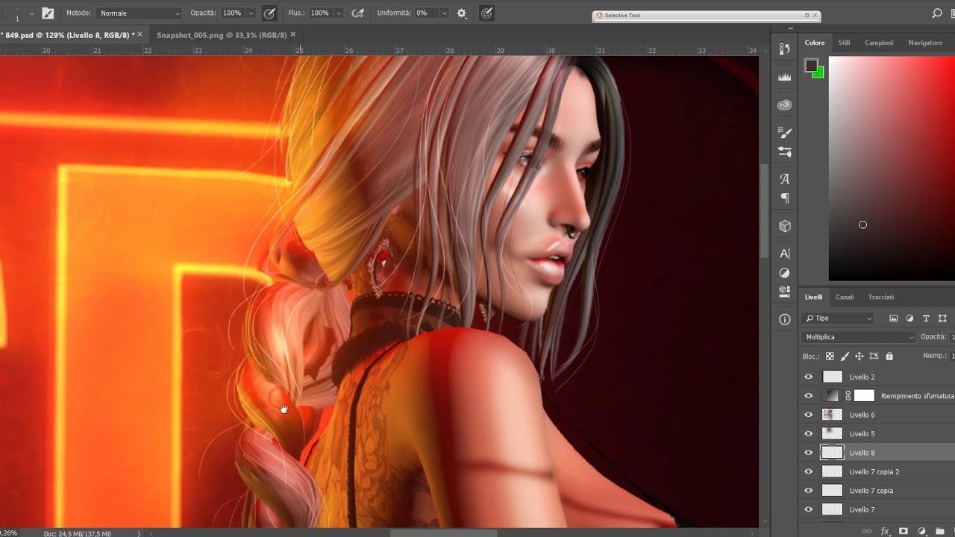The height and width of the screenshot is (537, 955).
Task: Hide the Livello 7 copia 2 layer
Action: pyautogui.click(x=808, y=471)
